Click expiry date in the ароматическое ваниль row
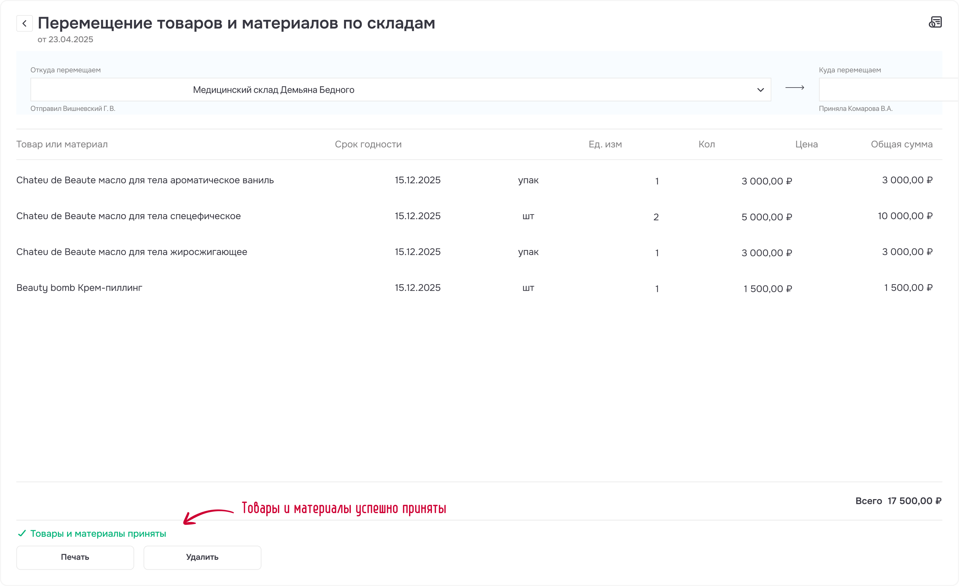The width and height of the screenshot is (959, 586). pyautogui.click(x=418, y=180)
